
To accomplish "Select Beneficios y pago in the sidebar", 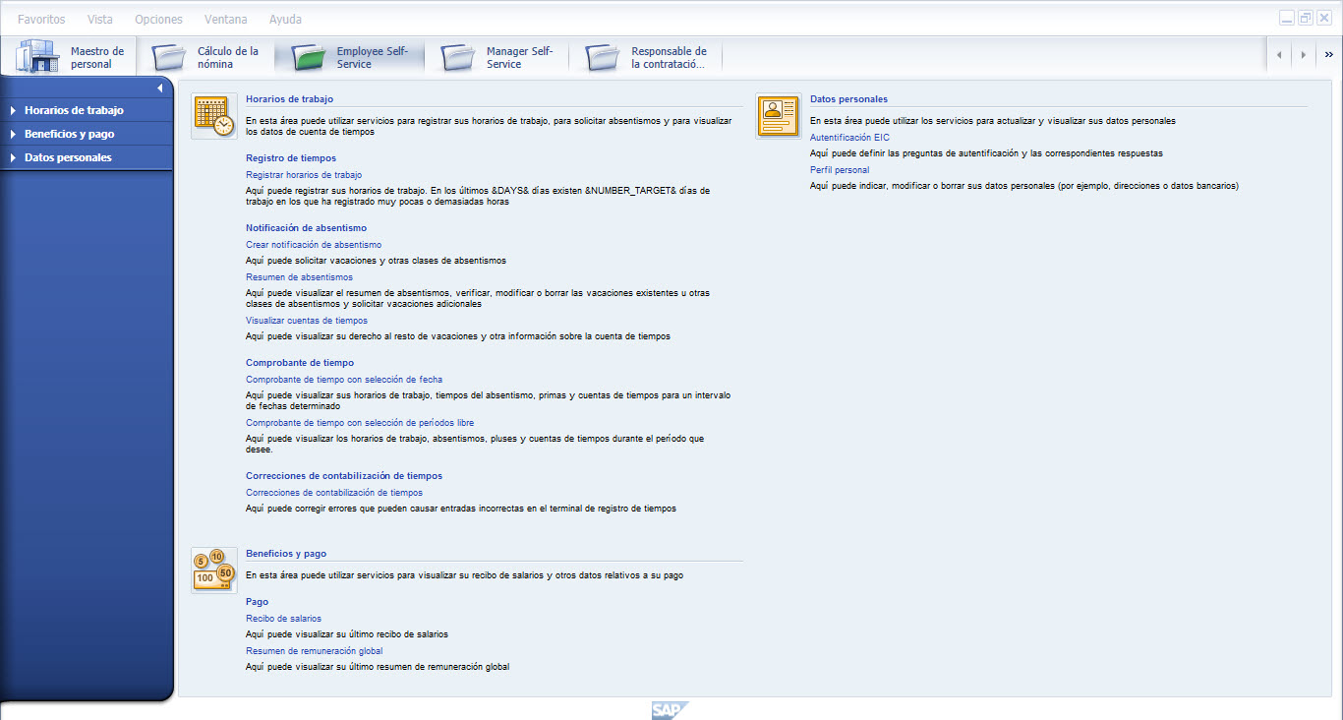I will [x=69, y=134].
